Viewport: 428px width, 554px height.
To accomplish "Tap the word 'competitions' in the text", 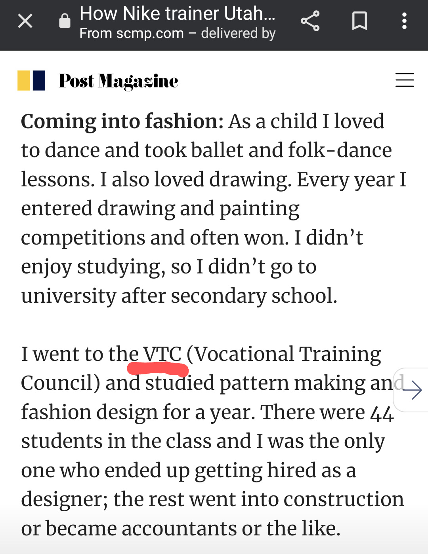I will pos(83,238).
